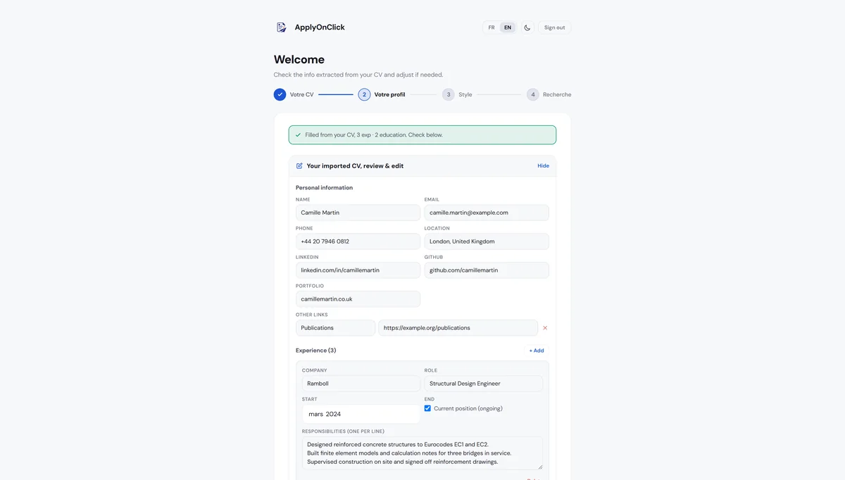Edit the Phone number field
Screen dimensions: 845x480
[x=358, y=241]
